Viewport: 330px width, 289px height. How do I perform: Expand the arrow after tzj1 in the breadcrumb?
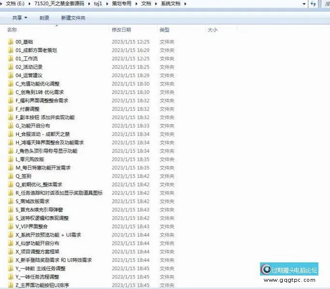click(107, 3)
